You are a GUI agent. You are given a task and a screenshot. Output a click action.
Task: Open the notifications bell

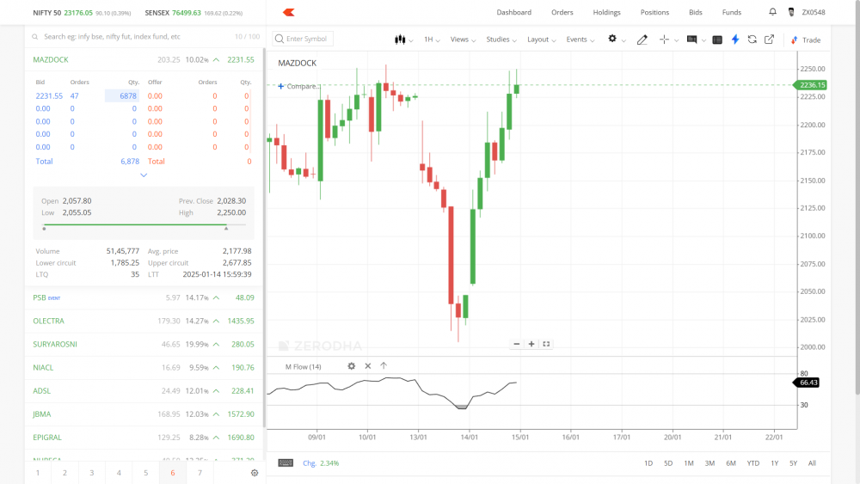[x=772, y=11]
